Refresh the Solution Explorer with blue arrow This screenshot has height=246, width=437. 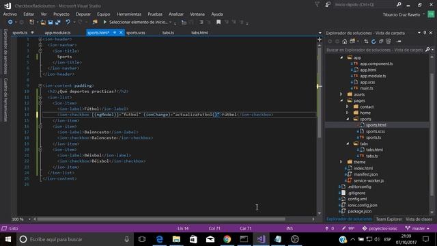(373, 41)
